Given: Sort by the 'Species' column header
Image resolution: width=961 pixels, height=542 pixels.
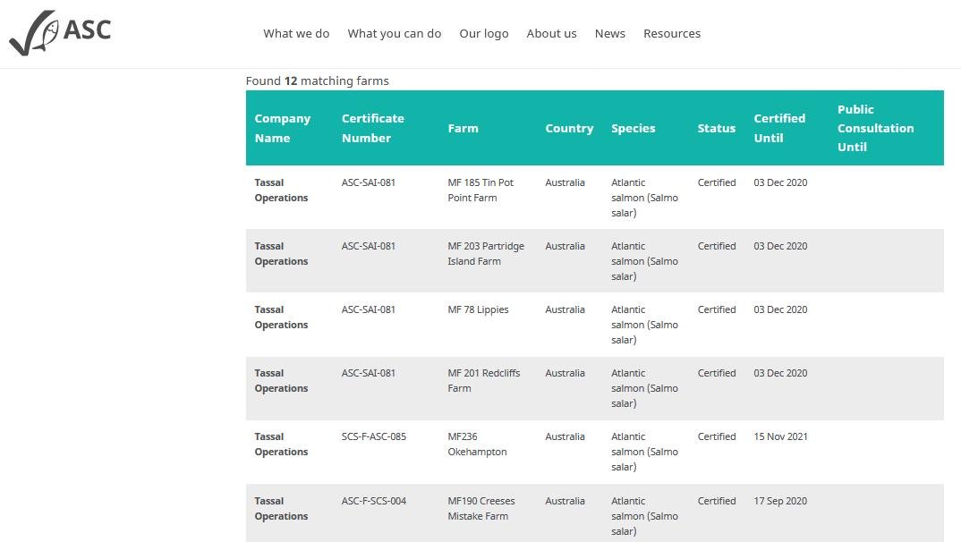Looking at the screenshot, I should 634,128.
